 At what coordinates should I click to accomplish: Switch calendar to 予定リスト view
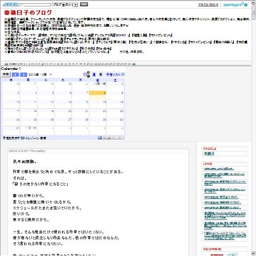coord(113,75)
